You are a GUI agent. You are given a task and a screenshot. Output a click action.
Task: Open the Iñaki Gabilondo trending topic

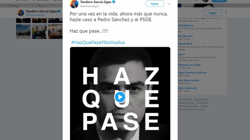(x=187, y=88)
